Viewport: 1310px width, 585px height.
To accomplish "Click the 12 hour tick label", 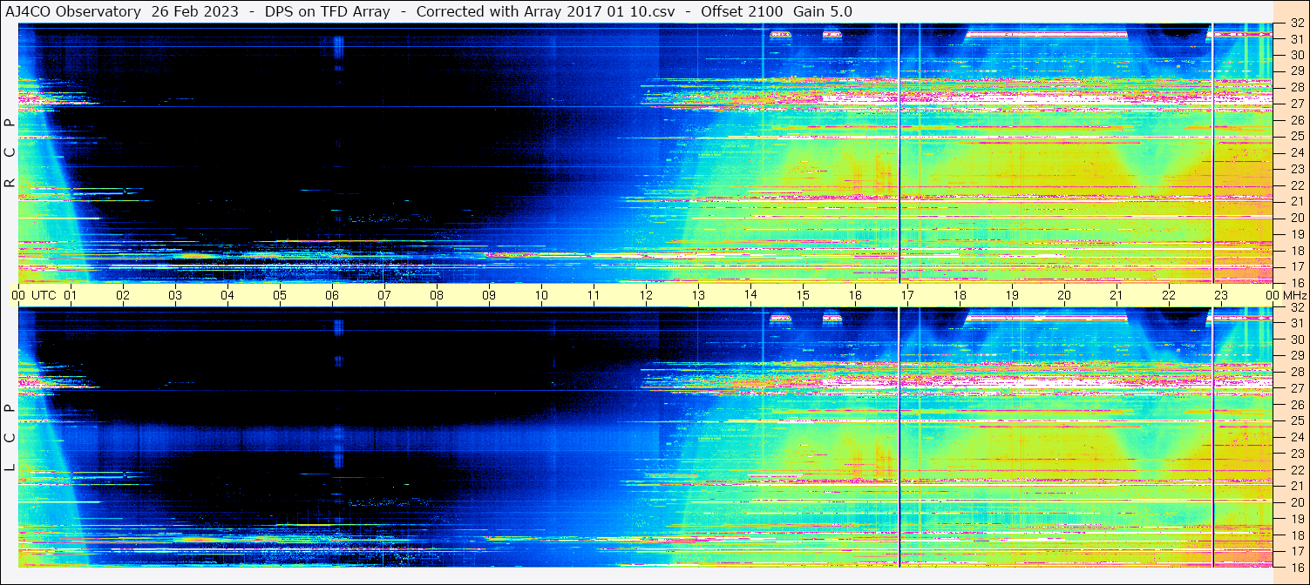I will click(646, 295).
